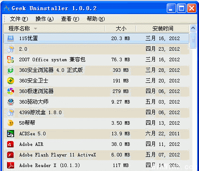
Task: Click the date 三月 20, 2012
Action: pos(163,81)
